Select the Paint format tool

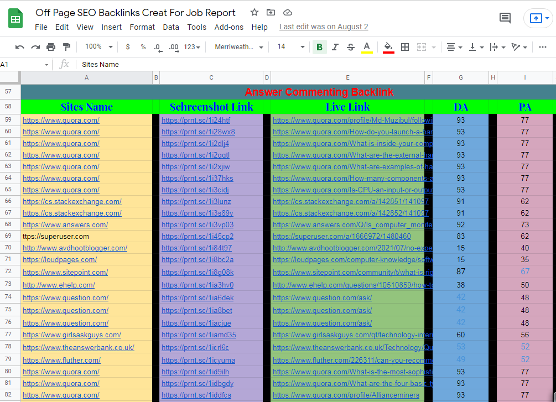tap(65, 46)
